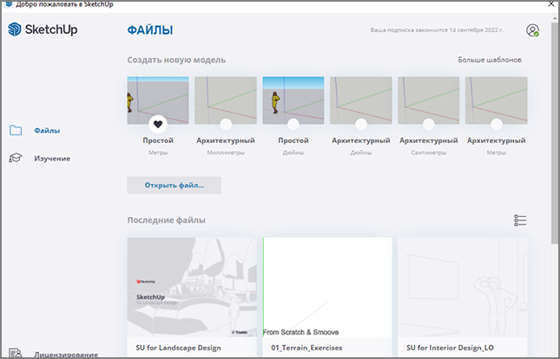Click the Лицензирование license icon

click(x=16, y=353)
